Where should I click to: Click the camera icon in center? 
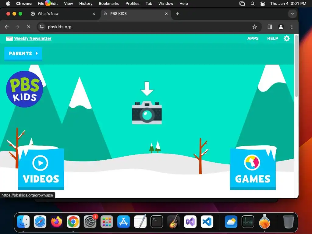(147, 113)
